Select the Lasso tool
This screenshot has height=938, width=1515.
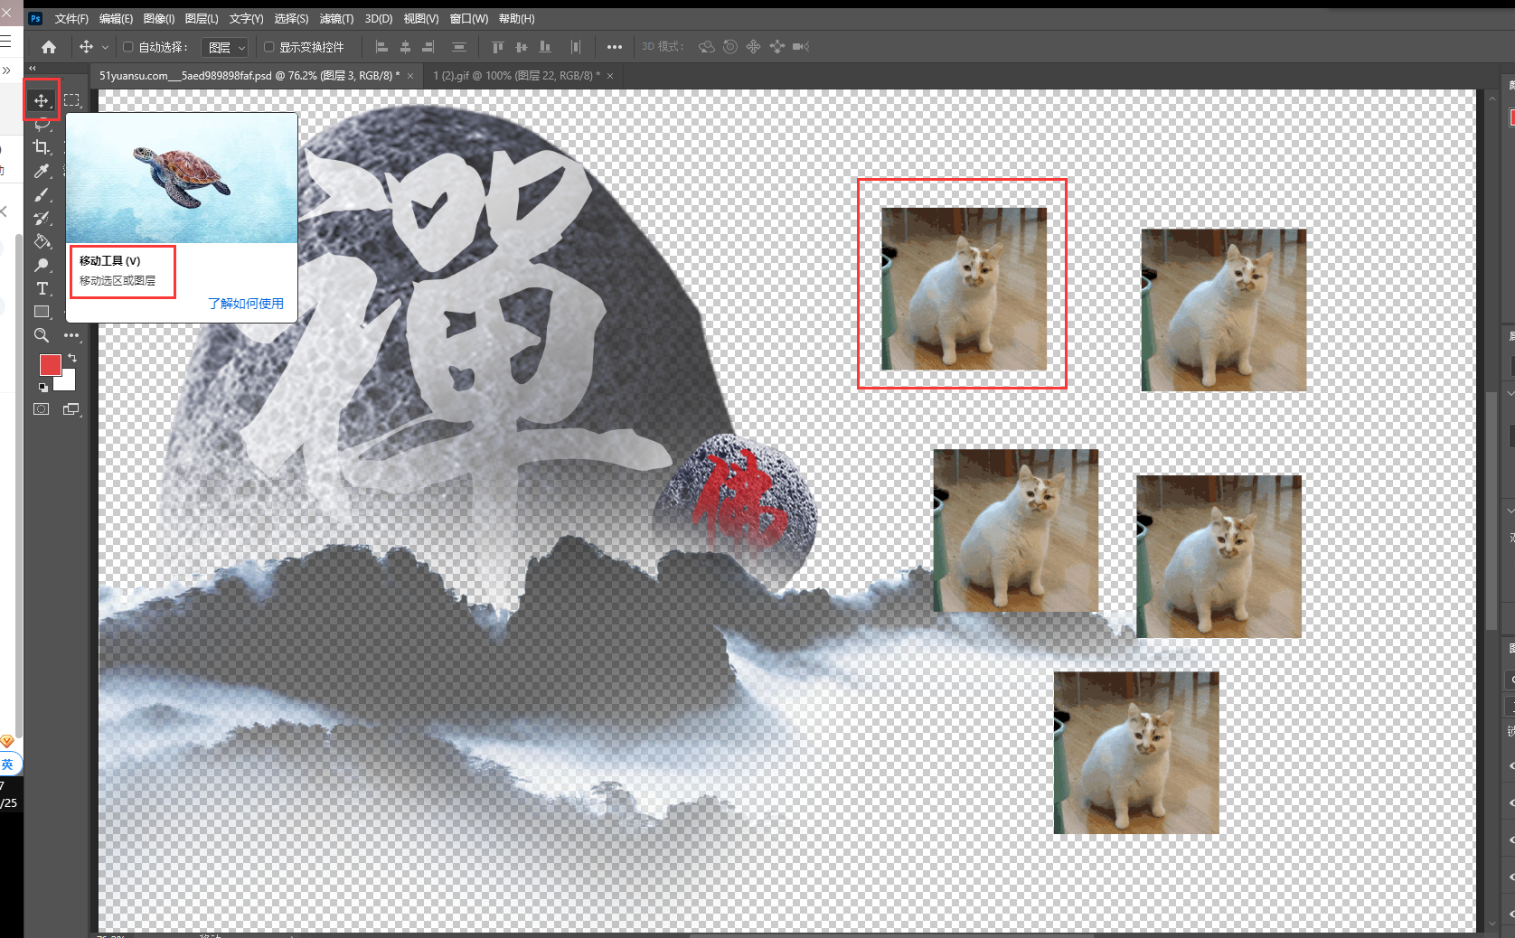(42, 124)
